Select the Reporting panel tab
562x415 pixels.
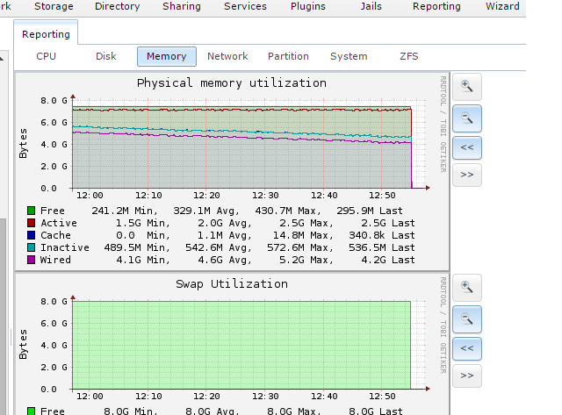[46, 34]
